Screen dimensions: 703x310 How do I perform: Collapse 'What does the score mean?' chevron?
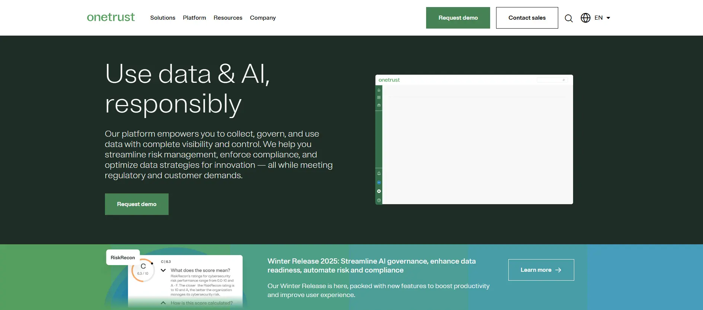163,270
